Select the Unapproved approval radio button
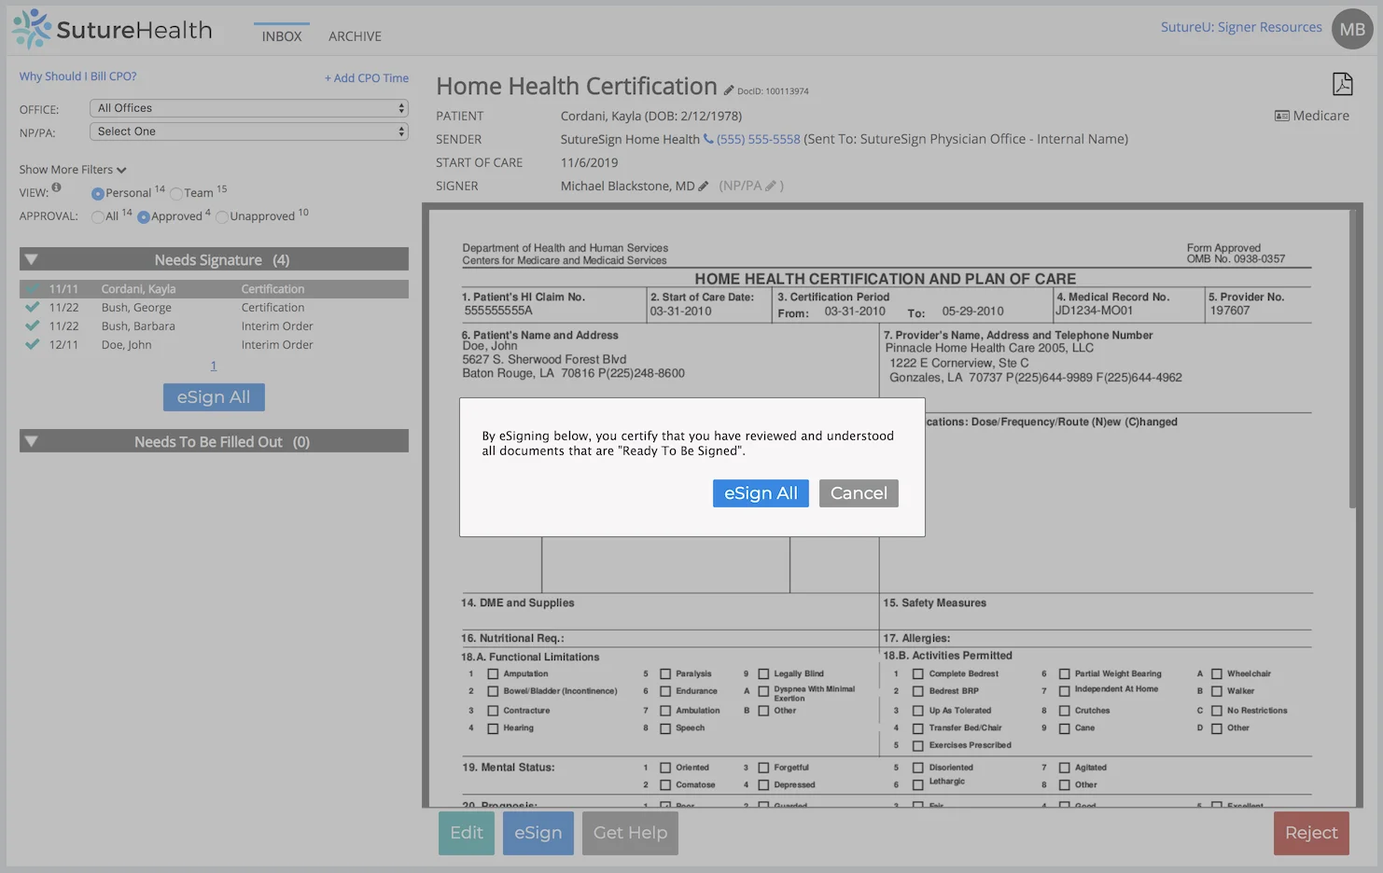 pyautogui.click(x=222, y=217)
